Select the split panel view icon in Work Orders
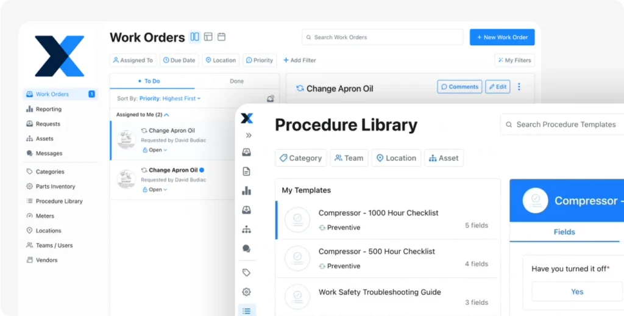Image resolution: width=624 pixels, height=316 pixels. point(194,37)
